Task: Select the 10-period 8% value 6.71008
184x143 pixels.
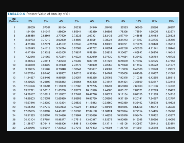Action: 123,65
